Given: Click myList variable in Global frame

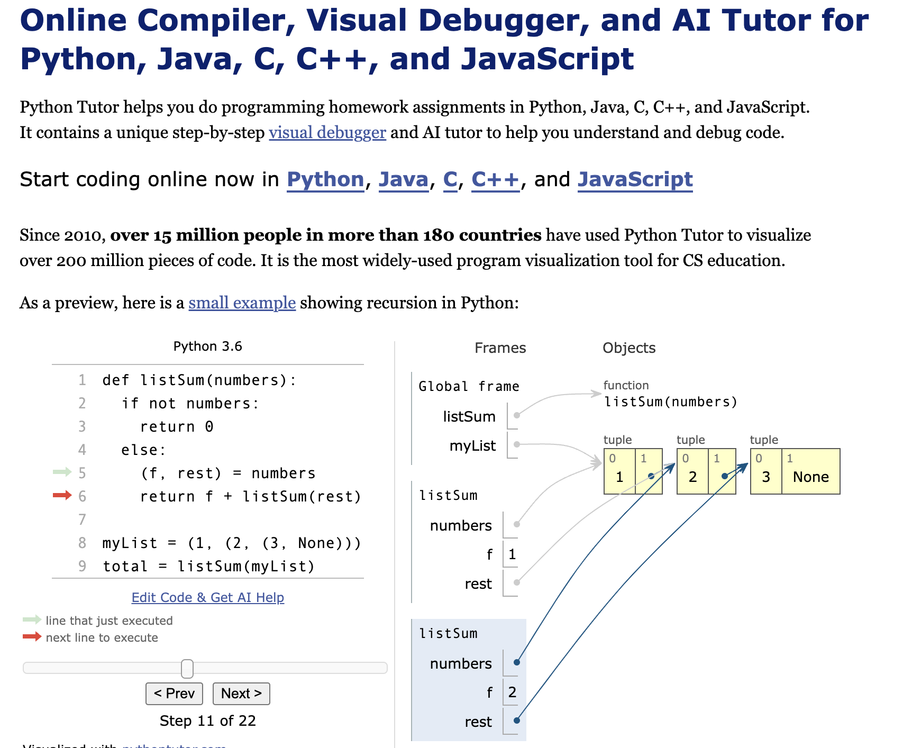Looking at the screenshot, I should (472, 446).
